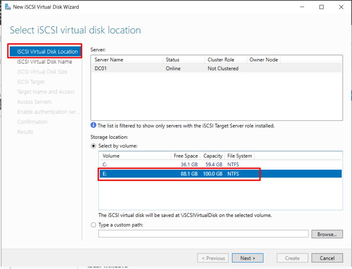Viewport: 352px width, 269px height.
Task: Choose 'Type a custom path' option
Action: coord(94,225)
